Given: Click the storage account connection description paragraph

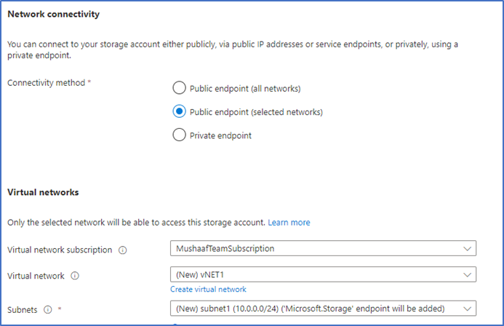Looking at the screenshot, I should (x=233, y=49).
